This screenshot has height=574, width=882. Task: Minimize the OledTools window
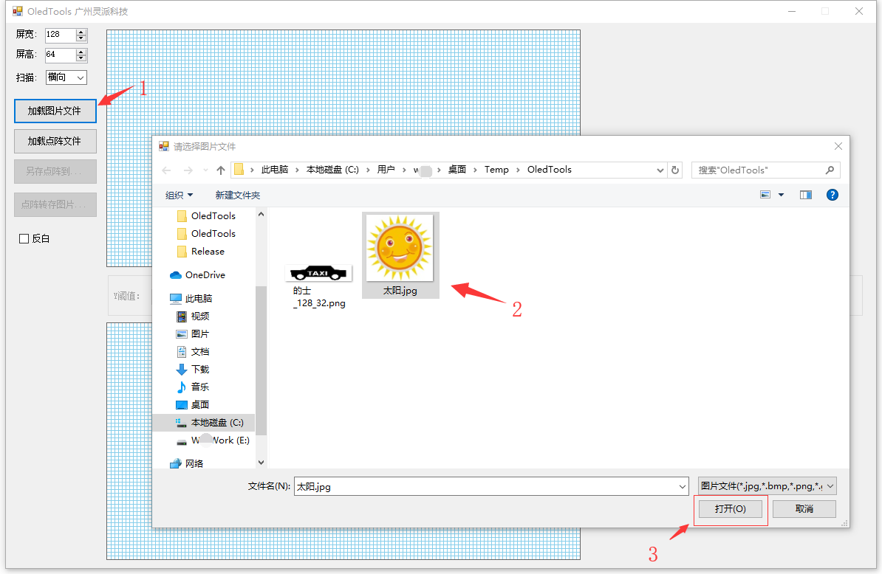[792, 11]
